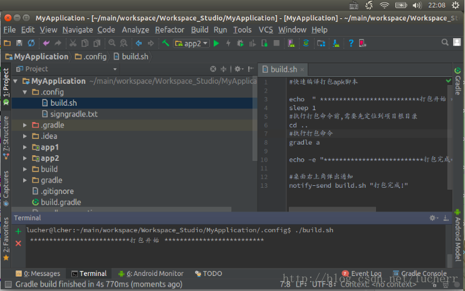The image size is (465, 291).
Task: Click the Copy icon in toolbar
Action: [x=85, y=43]
